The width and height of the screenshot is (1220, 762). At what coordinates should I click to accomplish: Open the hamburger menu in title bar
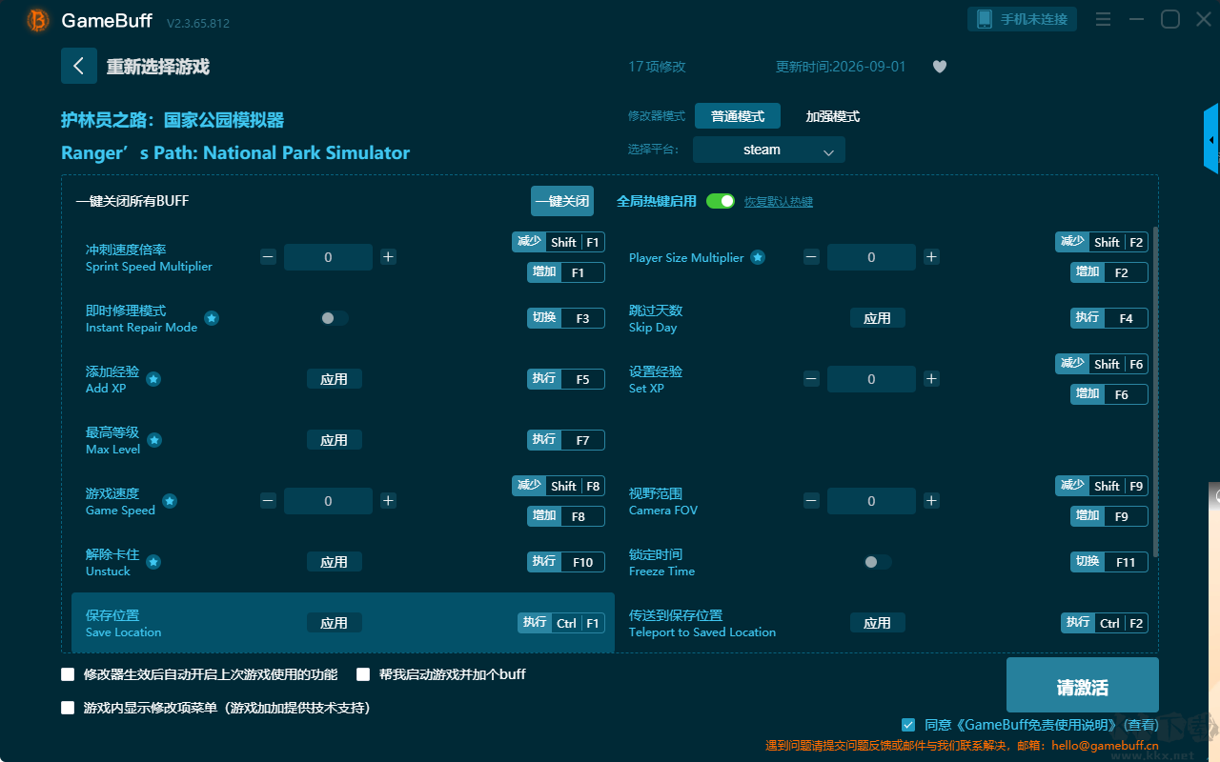click(1103, 19)
